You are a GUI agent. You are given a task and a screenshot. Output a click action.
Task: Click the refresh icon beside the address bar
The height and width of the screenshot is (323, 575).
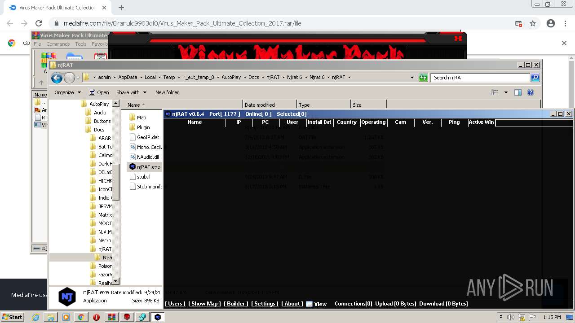point(423,78)
